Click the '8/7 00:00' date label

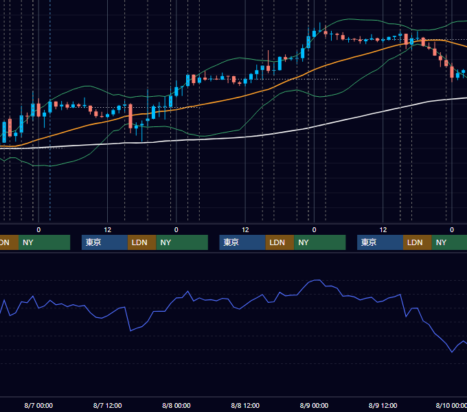pos(38,405)
